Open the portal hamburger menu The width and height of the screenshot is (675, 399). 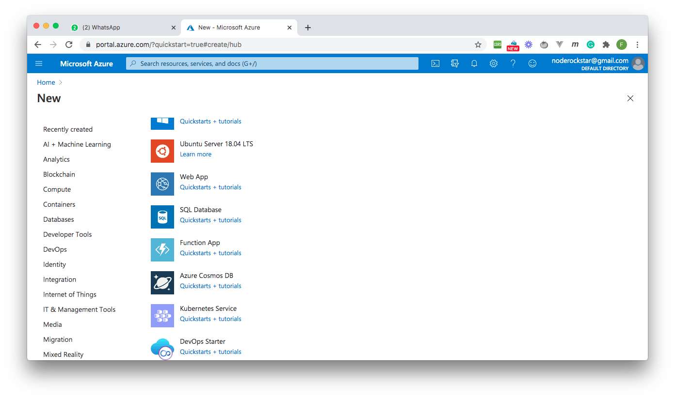(x=38, y=63)
